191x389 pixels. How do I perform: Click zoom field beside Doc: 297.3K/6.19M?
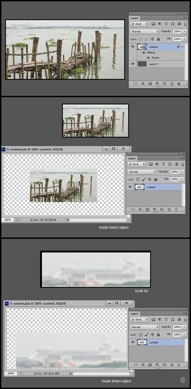pos(11,373)
